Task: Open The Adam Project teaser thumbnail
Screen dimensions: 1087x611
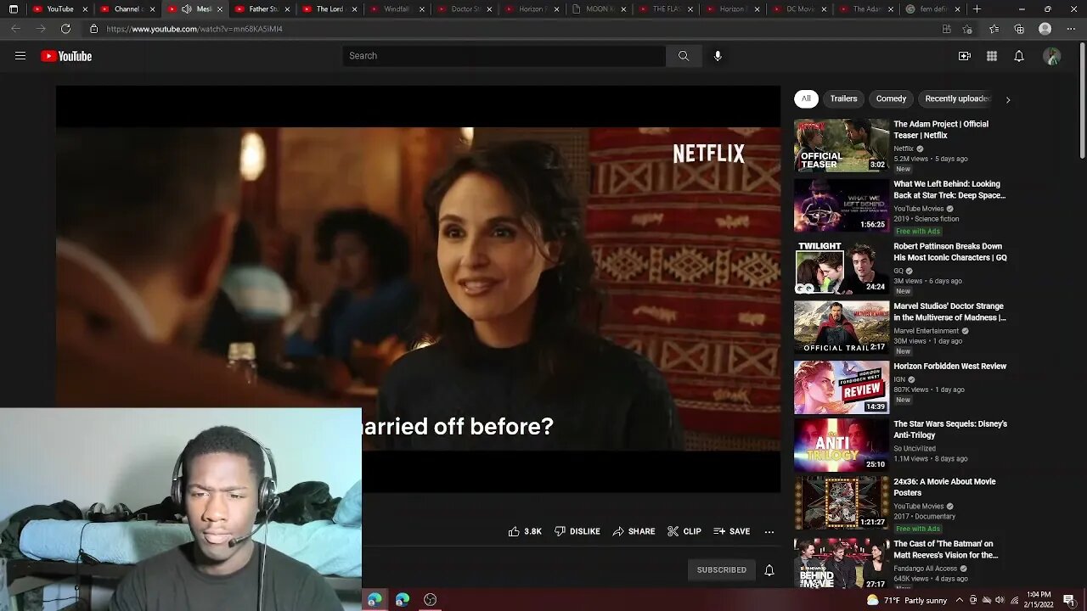Action: pos(842,146)
